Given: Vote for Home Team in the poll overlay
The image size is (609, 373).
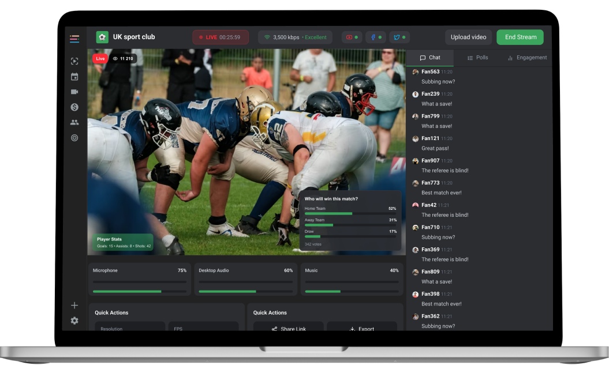Looking at the screenshot, I should pyautogui.click(x=350, y=210).
